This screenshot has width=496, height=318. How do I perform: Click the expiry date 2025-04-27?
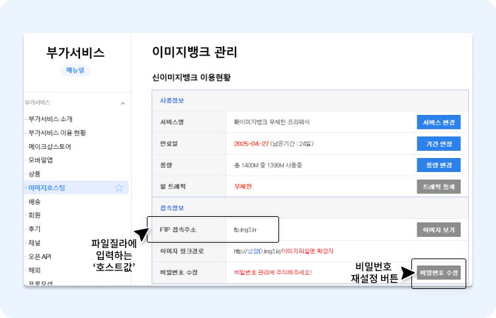251,144
